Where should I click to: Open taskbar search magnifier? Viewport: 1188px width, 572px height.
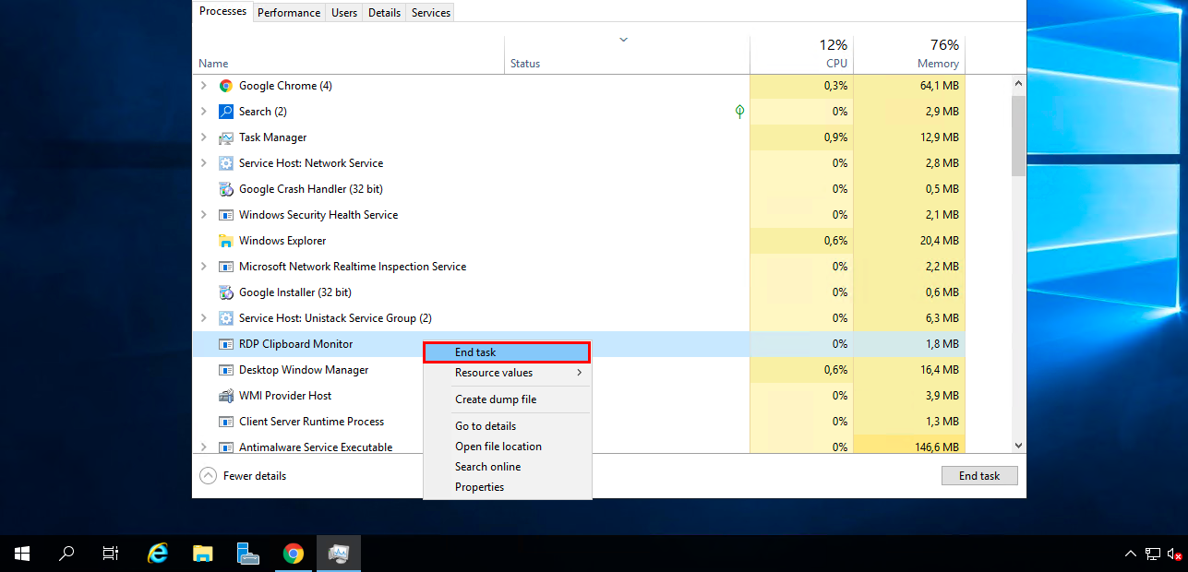point(66,554)
